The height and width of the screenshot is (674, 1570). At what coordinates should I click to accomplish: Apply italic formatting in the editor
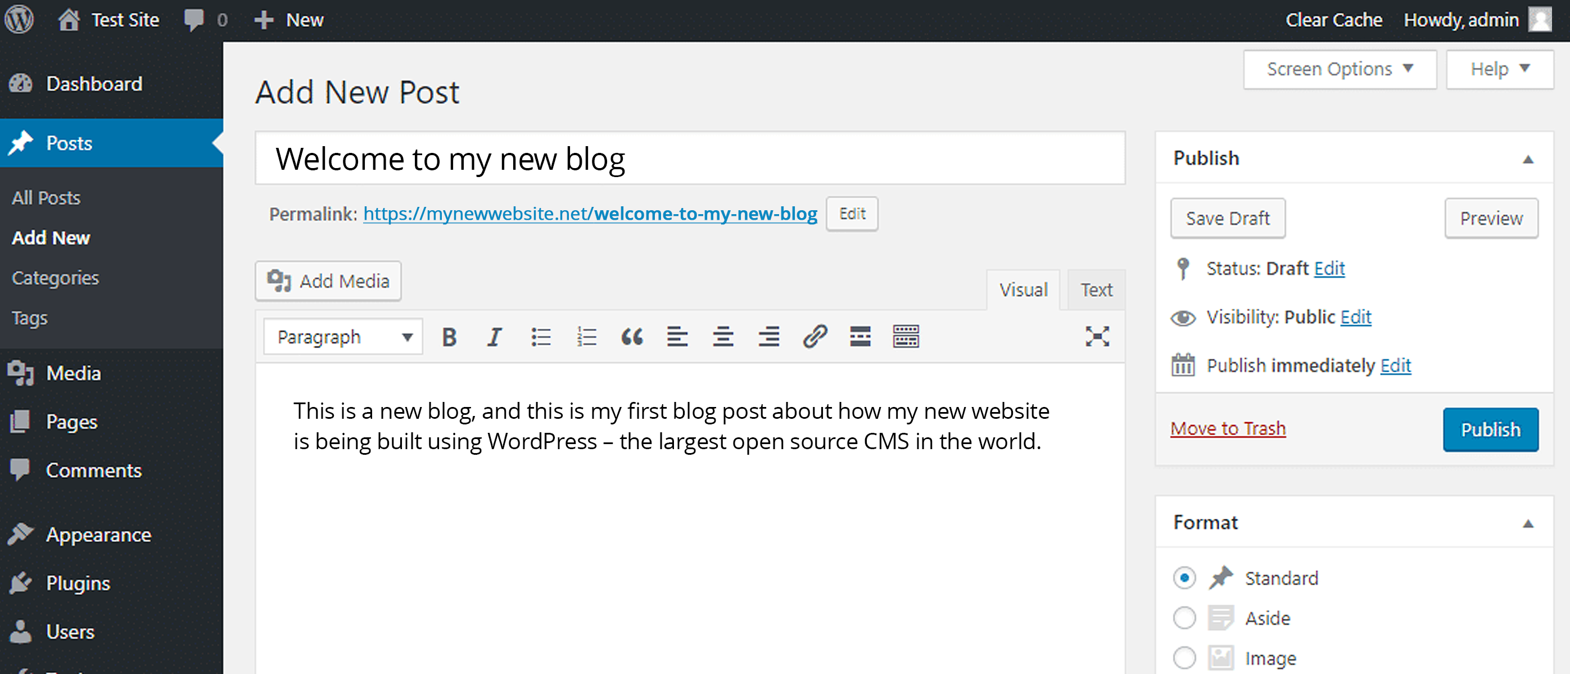(494, 336)
